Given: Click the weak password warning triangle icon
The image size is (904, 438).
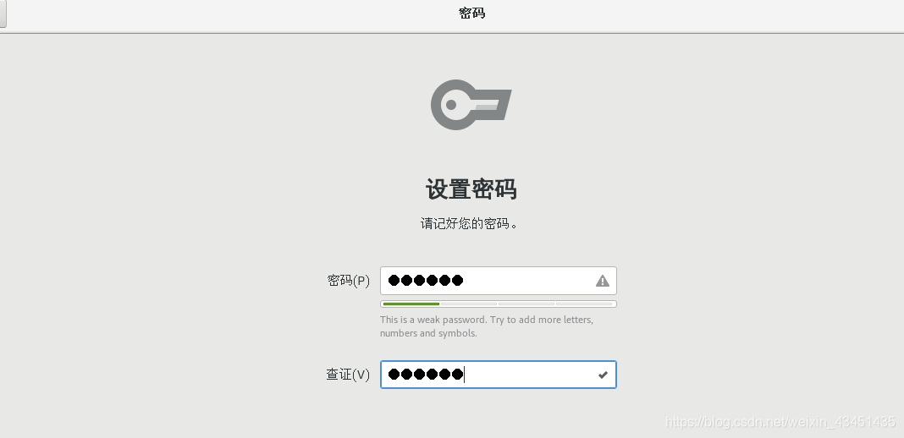Looking at the screenshot, I should pyautogui.click(x=603, y=281).
